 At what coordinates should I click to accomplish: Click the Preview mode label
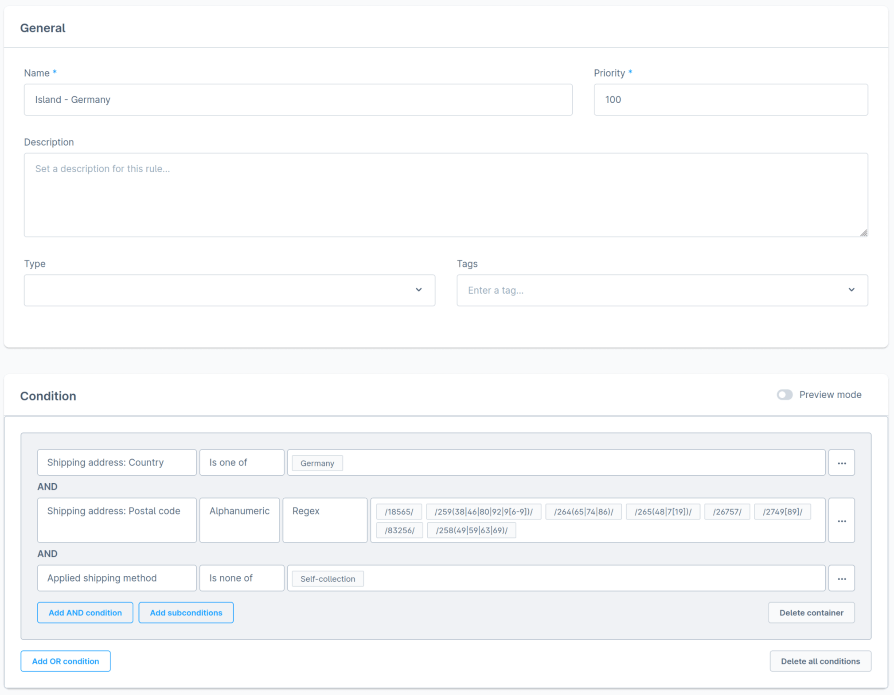pyautogui.click(x=830, y=395)
